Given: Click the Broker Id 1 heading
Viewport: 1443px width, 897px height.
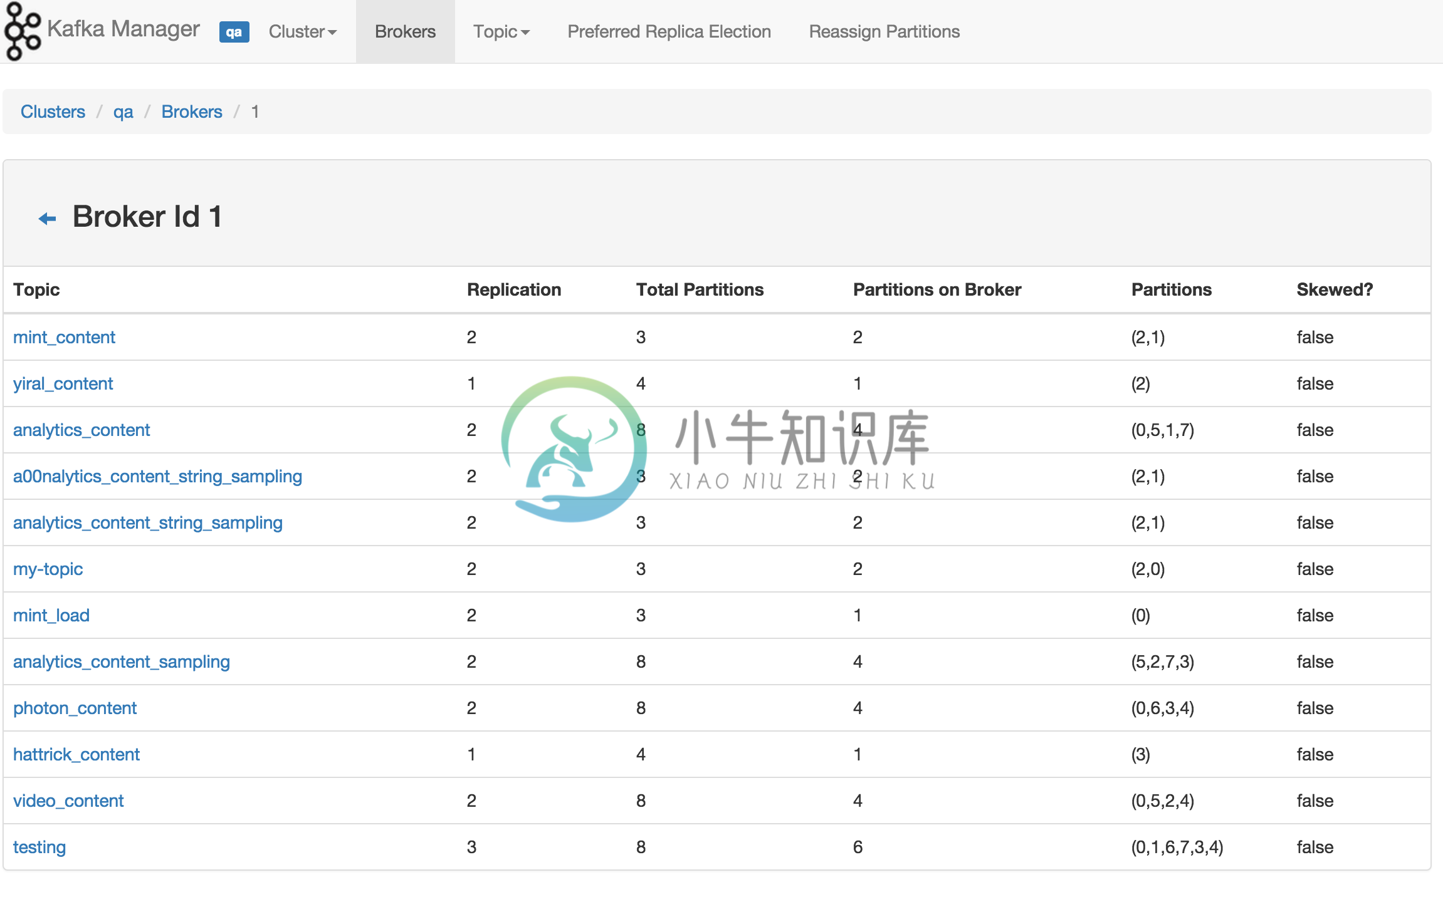Looking at the screenshot, I should coord(147,217).
